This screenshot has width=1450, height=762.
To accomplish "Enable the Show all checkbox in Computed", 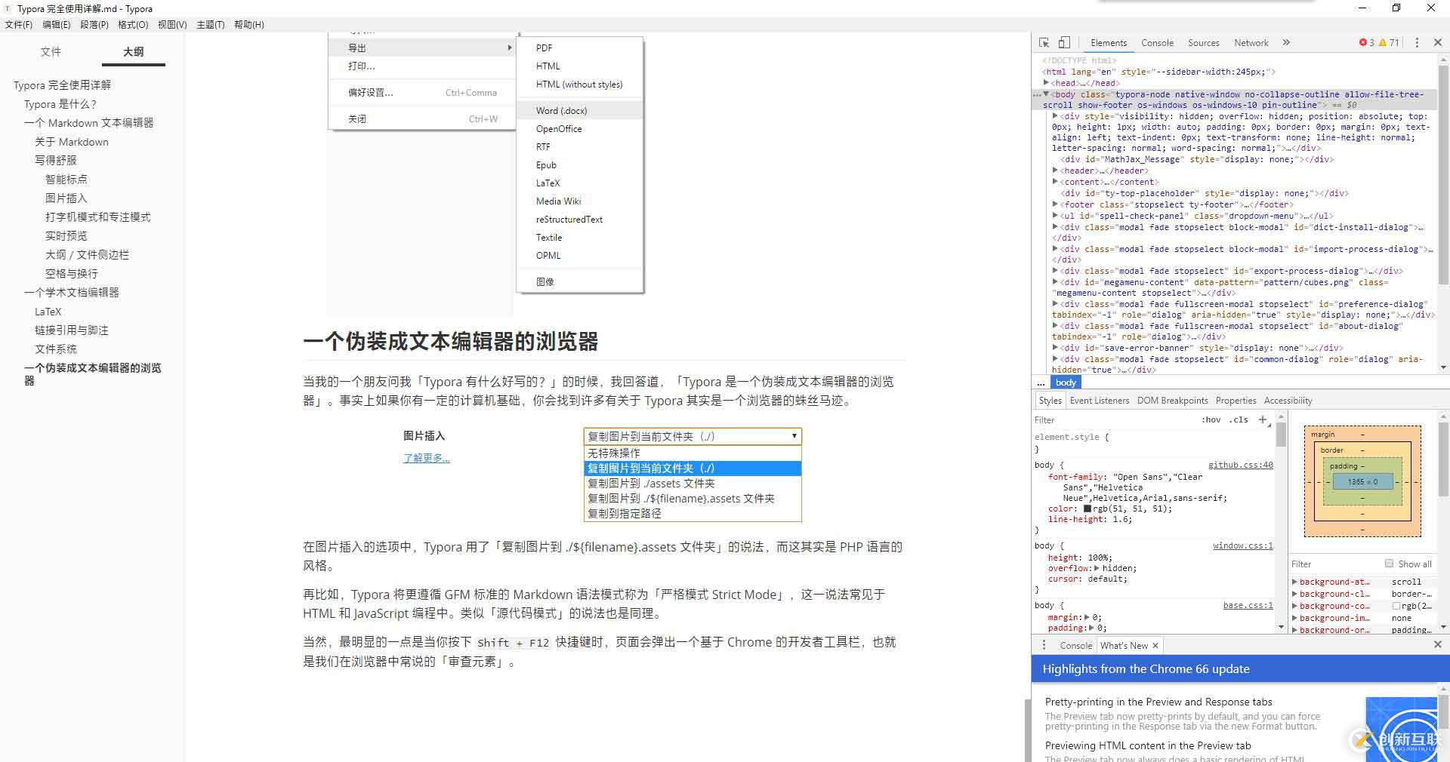I will [1389, 564].
